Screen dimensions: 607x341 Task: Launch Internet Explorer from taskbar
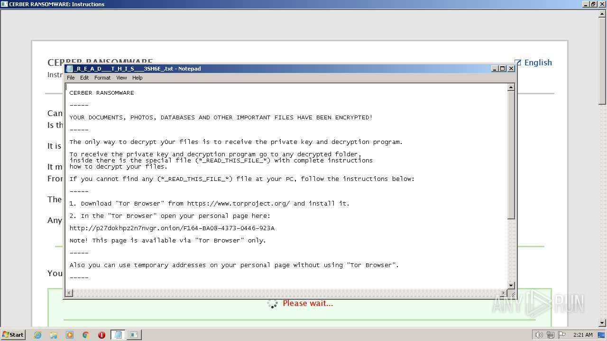[37, 335]
